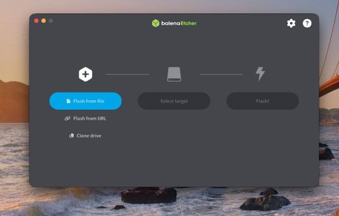This screenshot has width=339, height=216.
Task: Open help via the question mark icon
Action: (x=307, y=23)
